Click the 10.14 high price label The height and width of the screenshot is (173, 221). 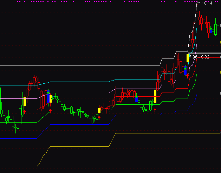[x=206, y=3]
